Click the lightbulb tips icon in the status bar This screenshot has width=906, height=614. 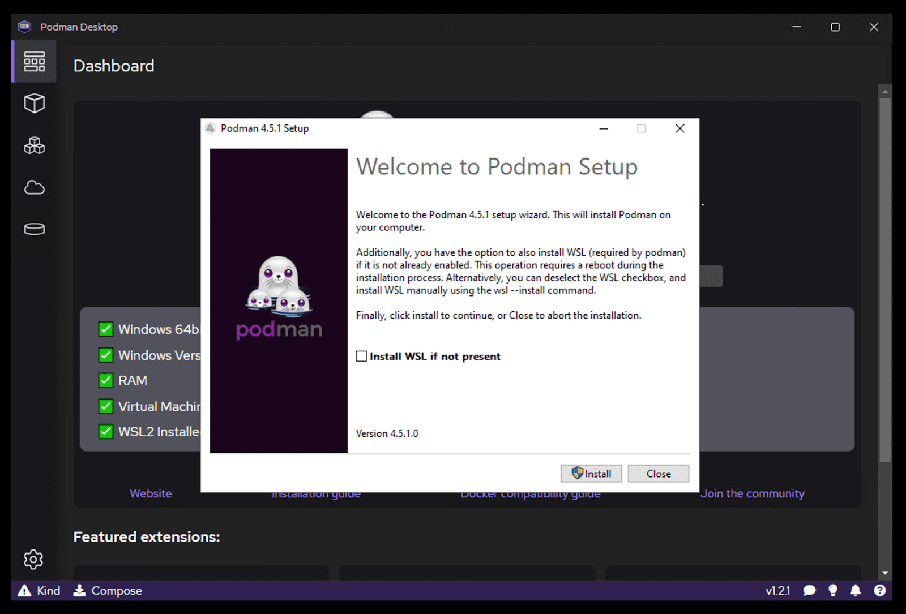[832, 590]
